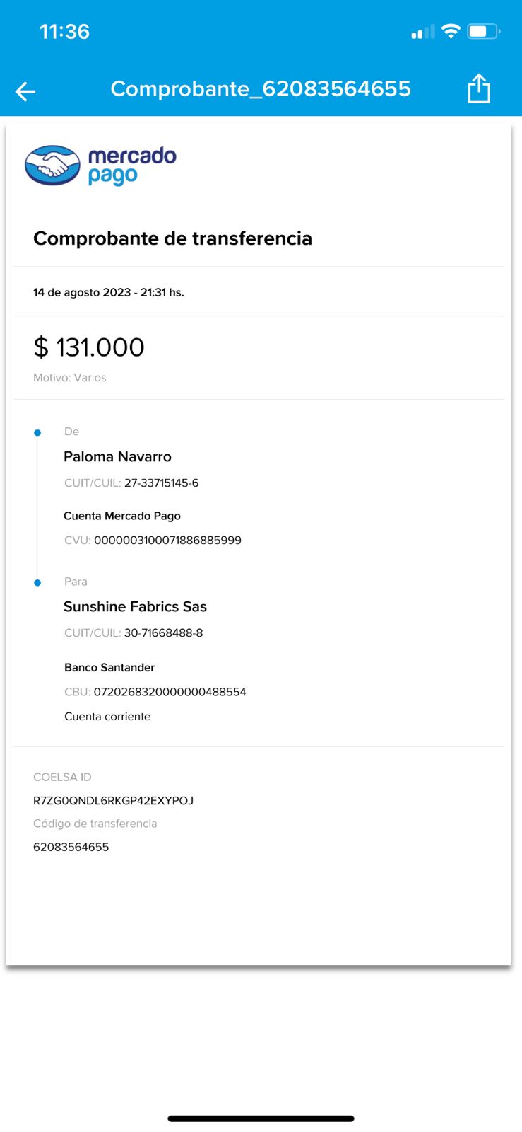The image size is (522, 1132).
Task: Select recipient Sunshine Fabrics Sas
Action: pyautogui.click(x=135, y=607)
